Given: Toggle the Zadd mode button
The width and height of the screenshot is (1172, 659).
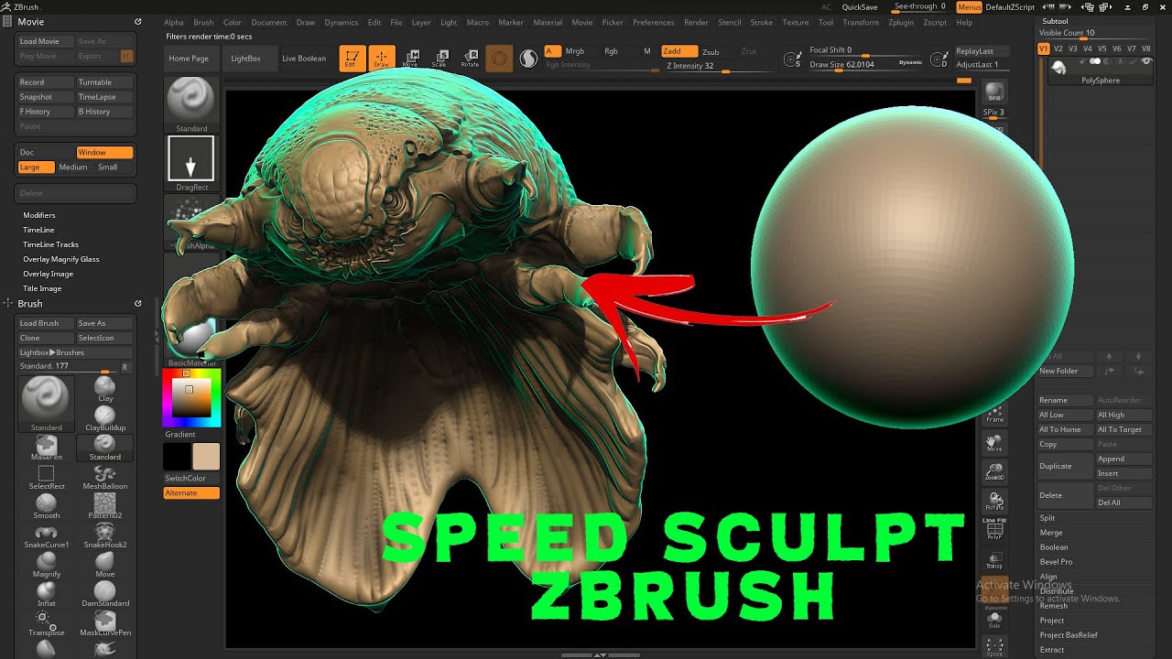Looking at the screenshot, I should point(678,51).
